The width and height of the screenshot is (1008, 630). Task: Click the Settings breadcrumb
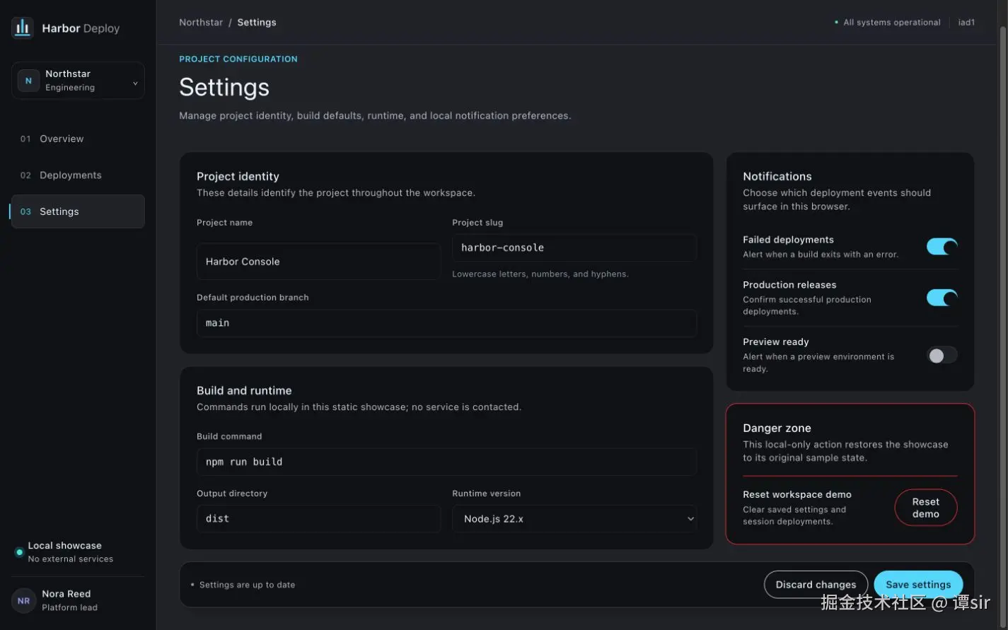(257, 23)
